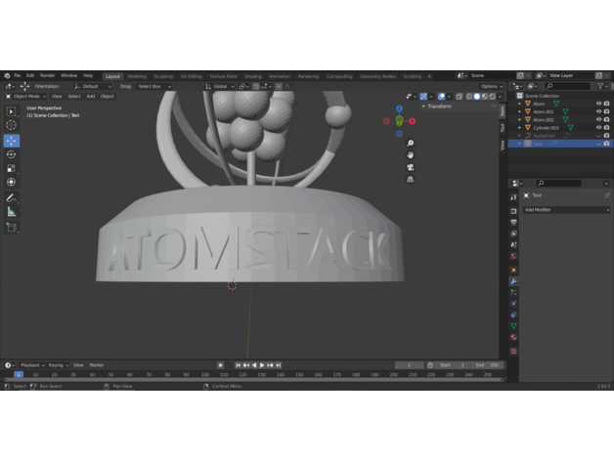Switch to the Sculpting workspace tab
Image resolution: width=614 pixels, height=461 pixels.
point(162,75)
